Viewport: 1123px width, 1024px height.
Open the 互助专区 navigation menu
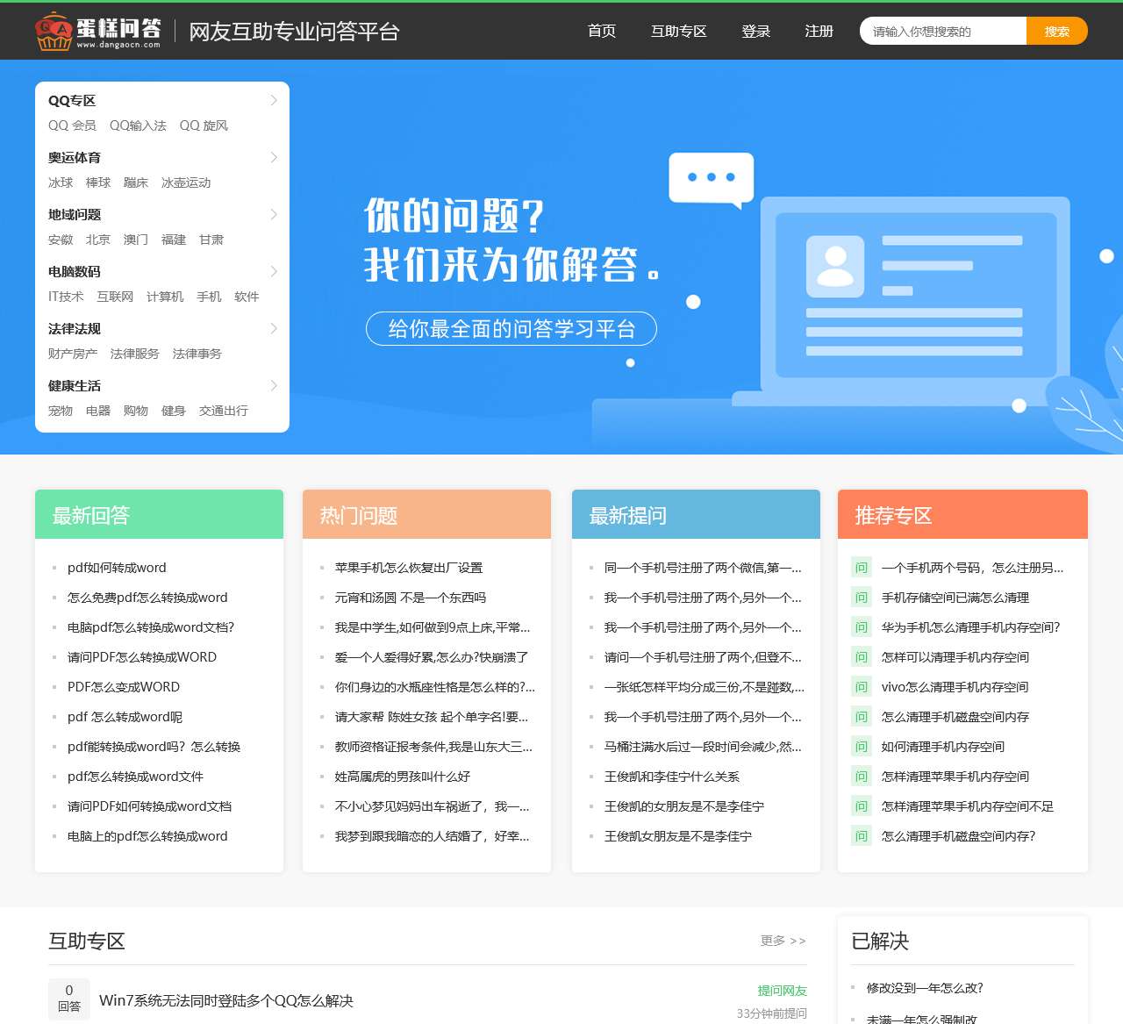pyautogui.click(x=678, y=31)
